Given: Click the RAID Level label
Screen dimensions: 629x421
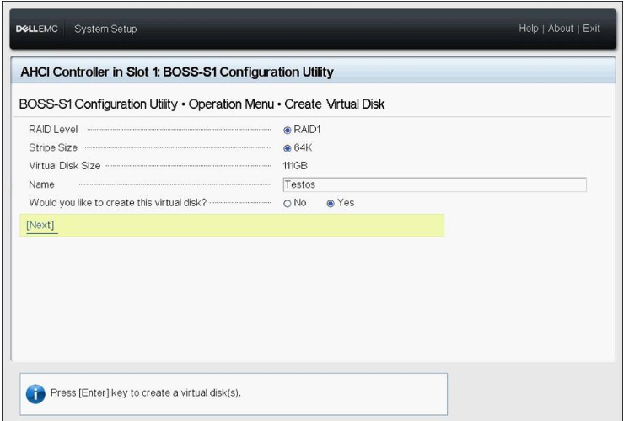Looking at the screenshot, I should (x=53, y=130).
